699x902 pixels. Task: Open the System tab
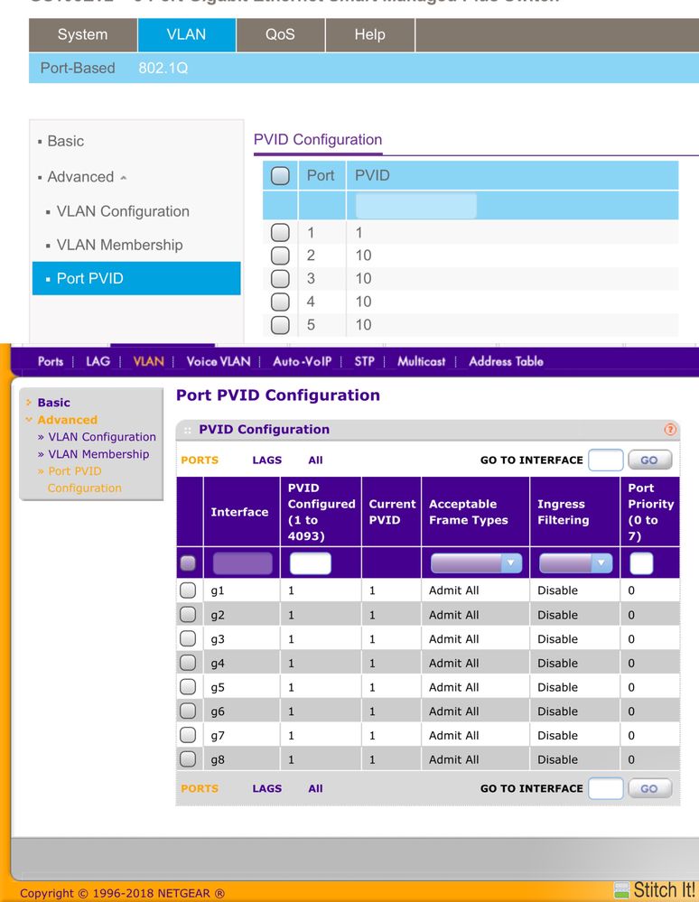[x=82, y=35]
